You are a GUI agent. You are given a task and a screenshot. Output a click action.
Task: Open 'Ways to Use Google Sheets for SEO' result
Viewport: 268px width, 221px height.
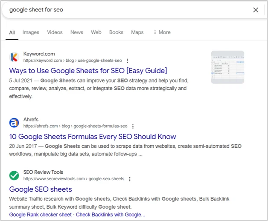(88, 71)
